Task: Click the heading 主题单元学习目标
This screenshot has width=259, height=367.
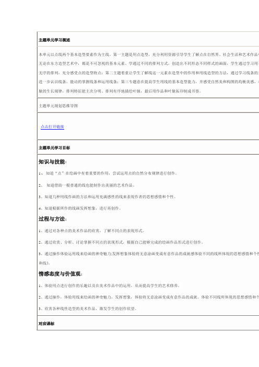Action: tap(54, 148)
